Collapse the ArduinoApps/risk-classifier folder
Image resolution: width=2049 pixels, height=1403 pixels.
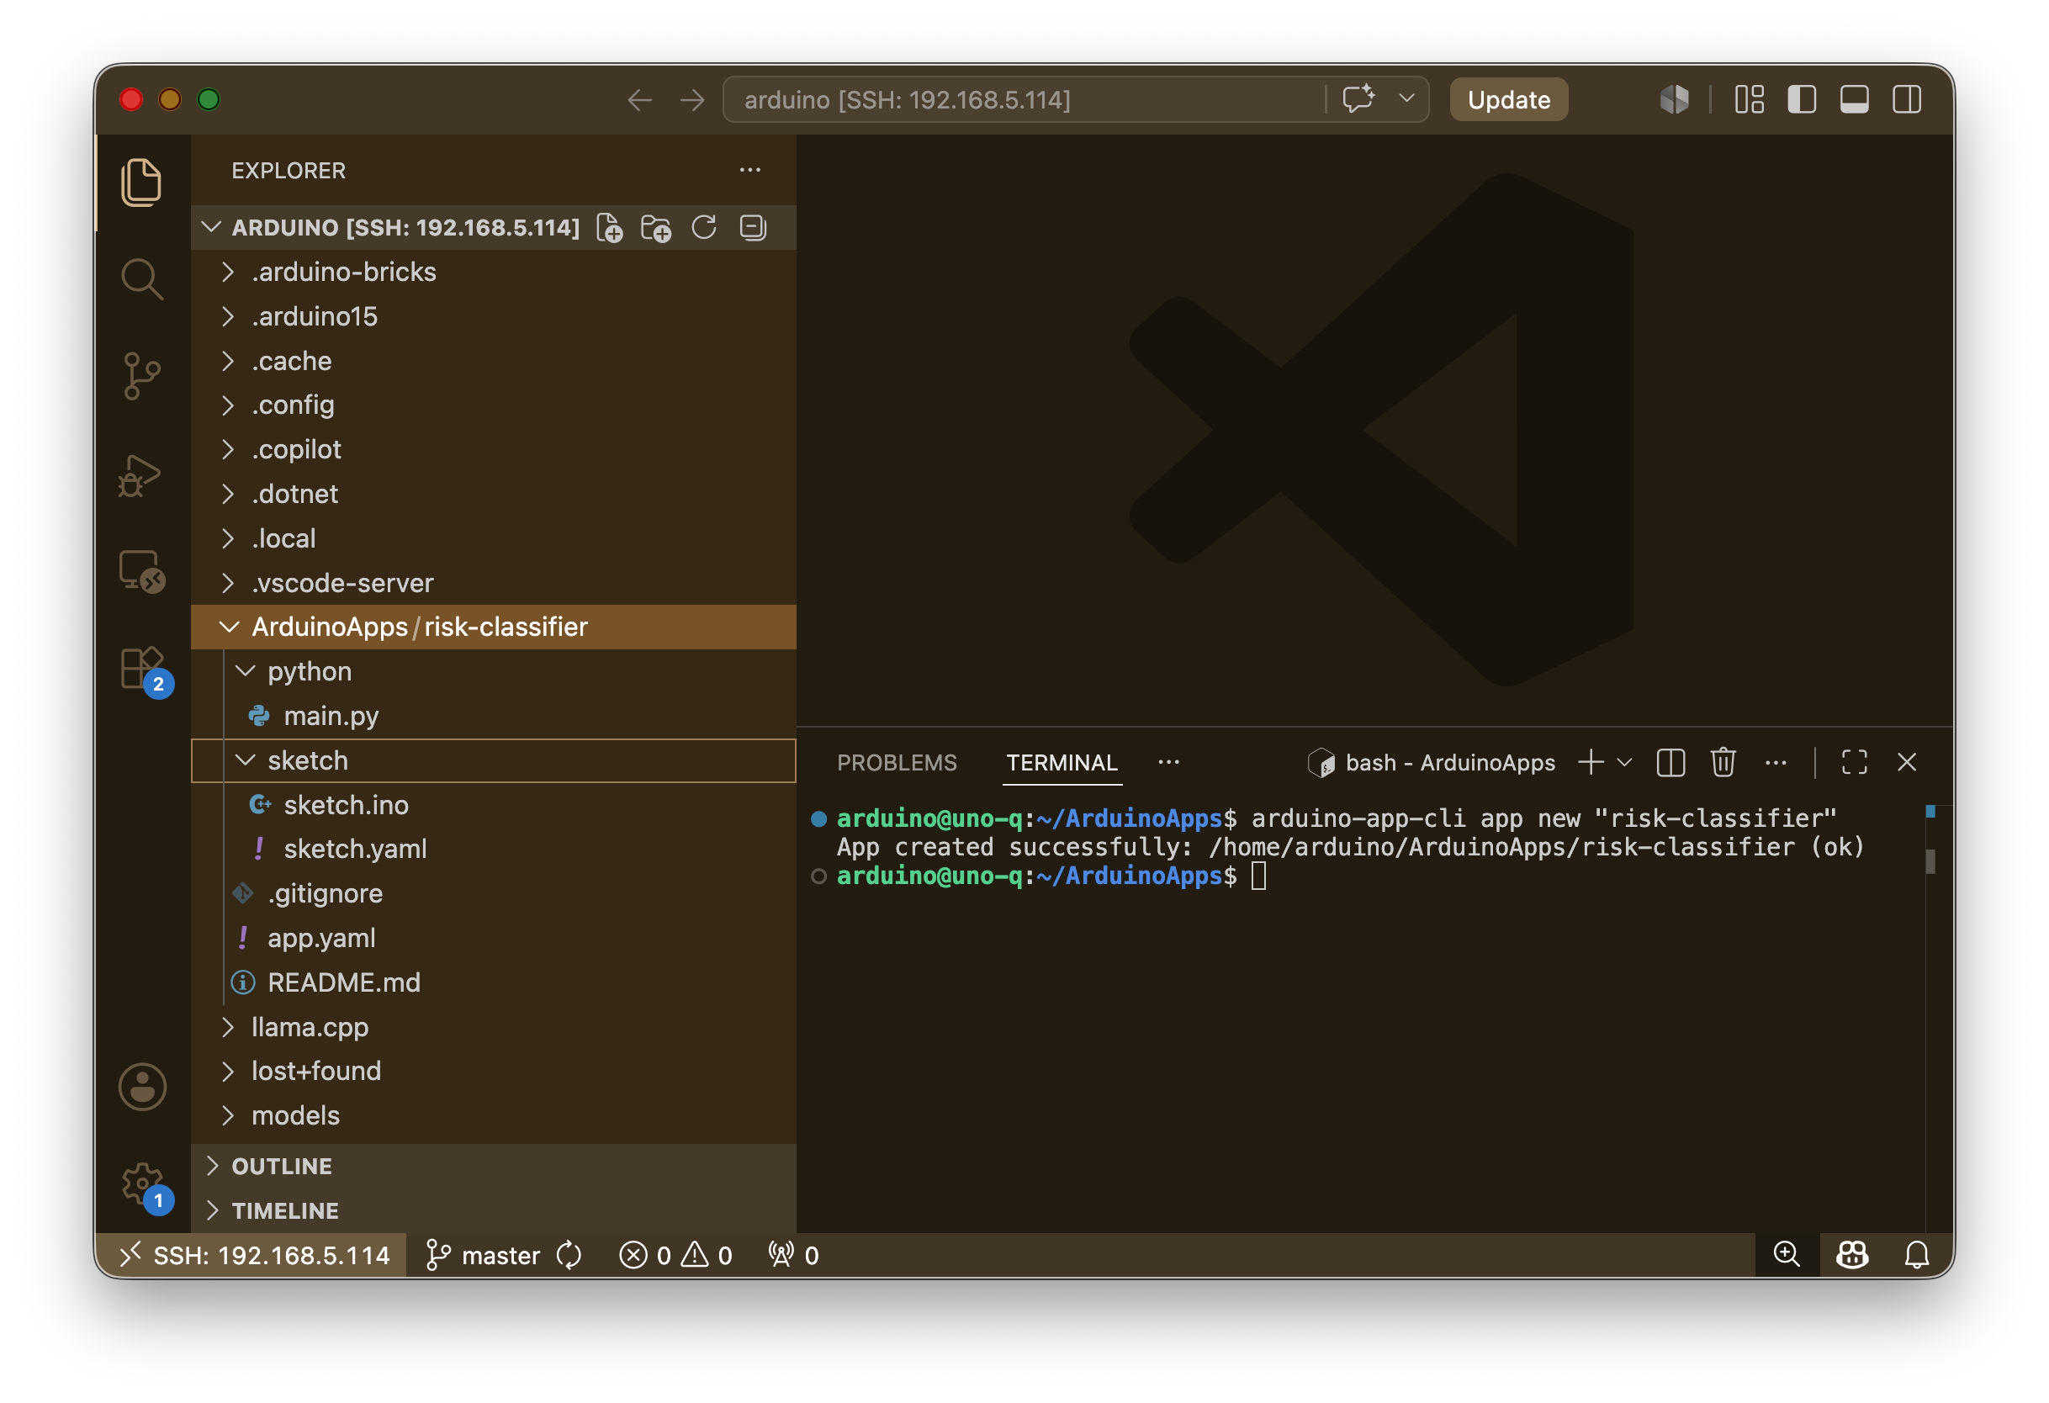pos(494,627)
